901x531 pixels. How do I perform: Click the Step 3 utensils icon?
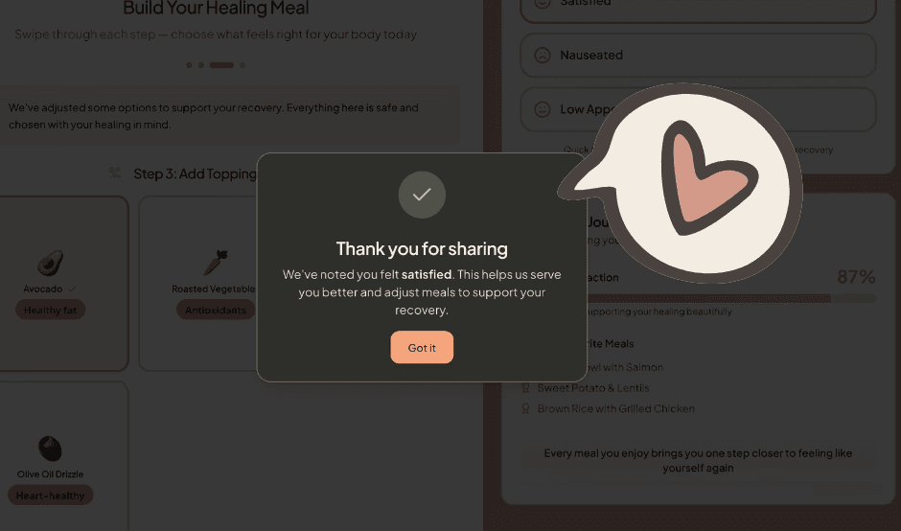115,173
